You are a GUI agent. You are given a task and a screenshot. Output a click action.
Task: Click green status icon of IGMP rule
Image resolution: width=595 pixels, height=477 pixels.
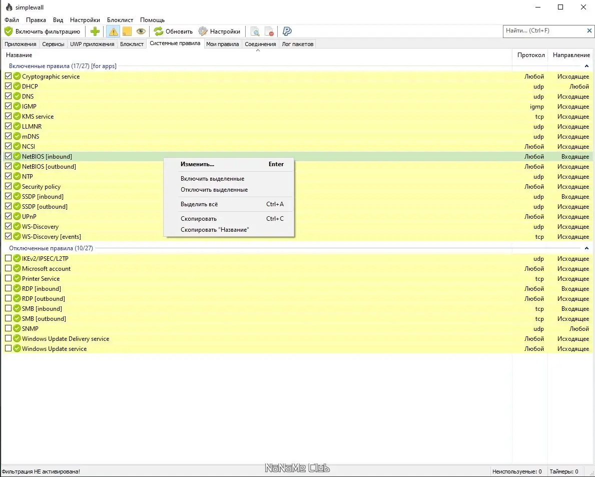pos(17,106)
